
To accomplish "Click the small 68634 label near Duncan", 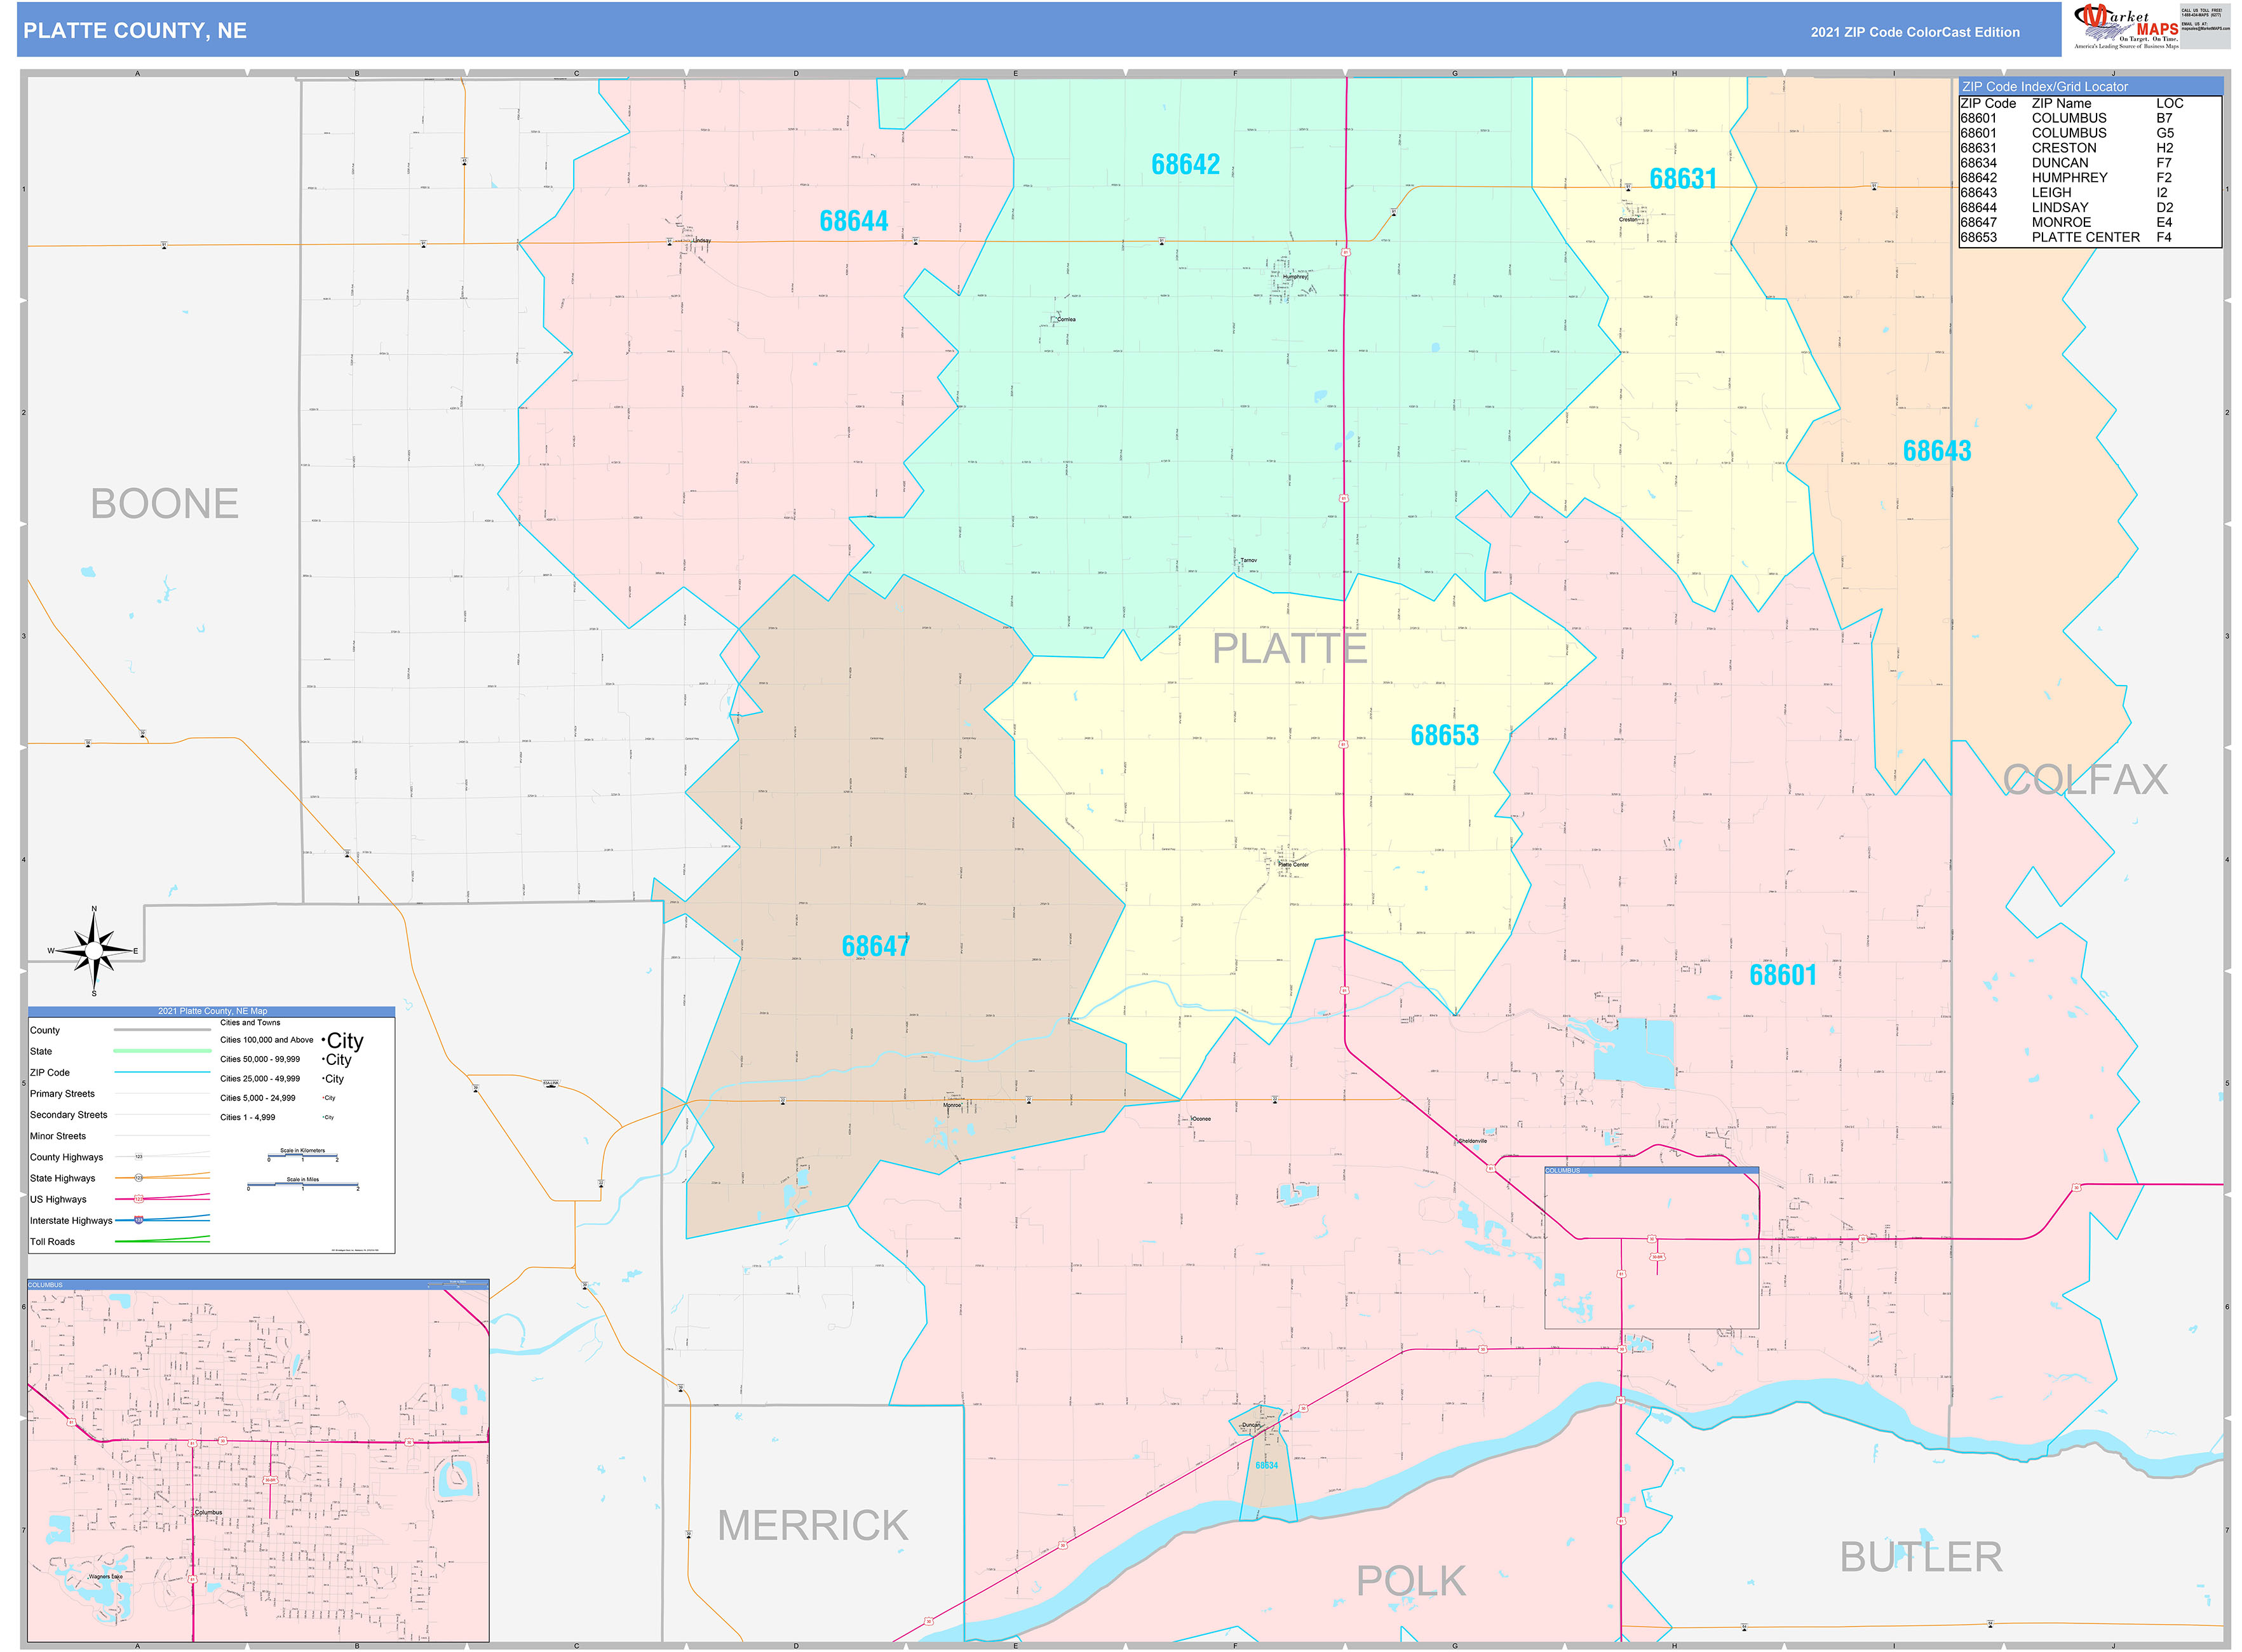I will tap(1266, 1466).
